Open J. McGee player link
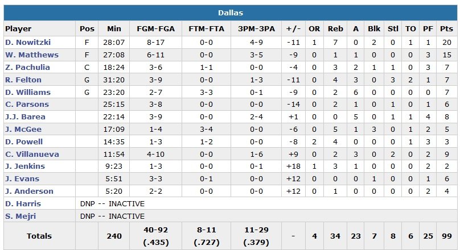460x250 pixels. [x=23, y=130]
